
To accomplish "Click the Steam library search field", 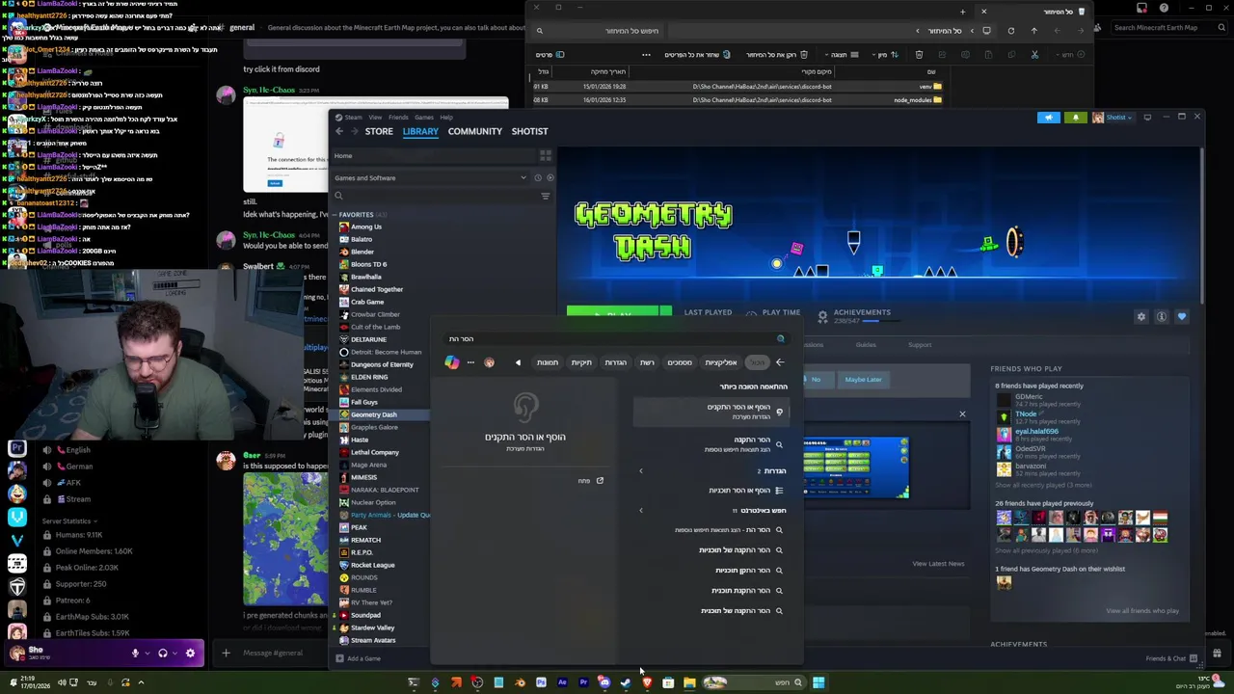I will 434,196.
